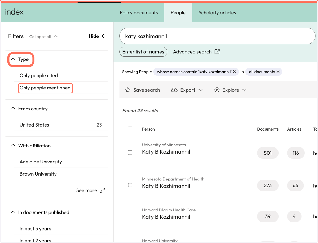
Task: Filter by Adelaide University affiliation
Action: pos(41,162)
